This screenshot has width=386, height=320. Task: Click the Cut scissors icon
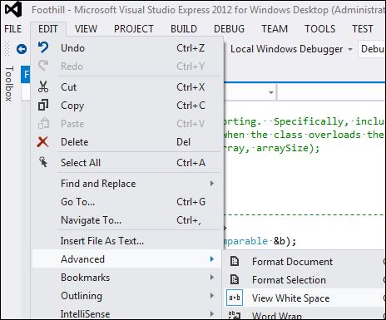tap(43, 86)
